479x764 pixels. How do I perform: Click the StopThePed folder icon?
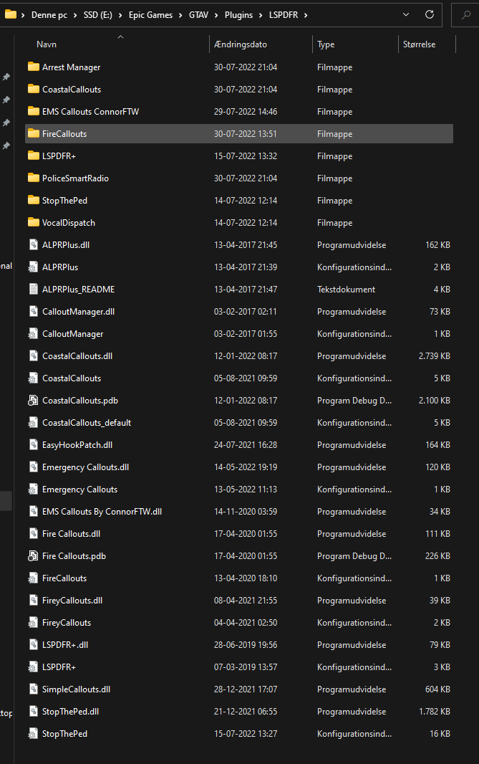click(33, 200)
